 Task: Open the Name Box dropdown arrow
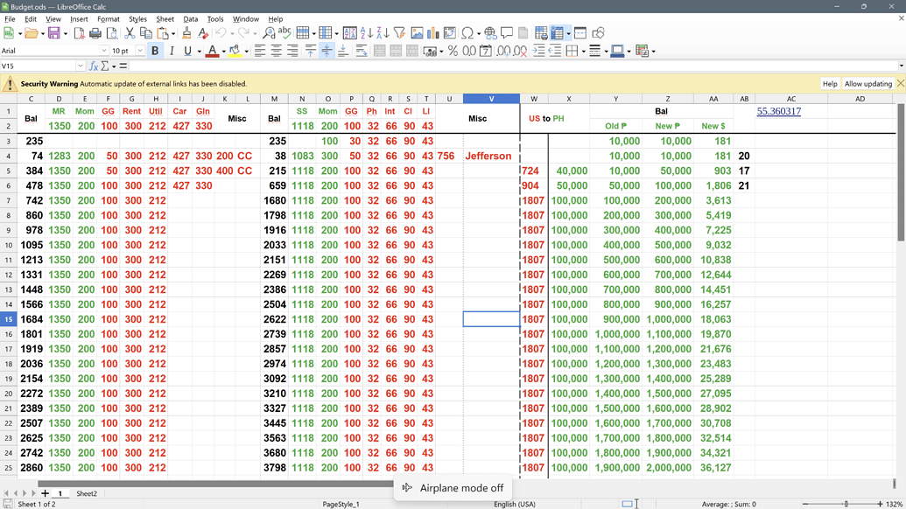(81, 66)
